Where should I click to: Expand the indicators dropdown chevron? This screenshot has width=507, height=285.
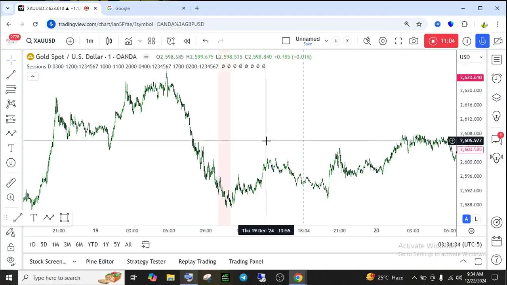click(140, 41)
